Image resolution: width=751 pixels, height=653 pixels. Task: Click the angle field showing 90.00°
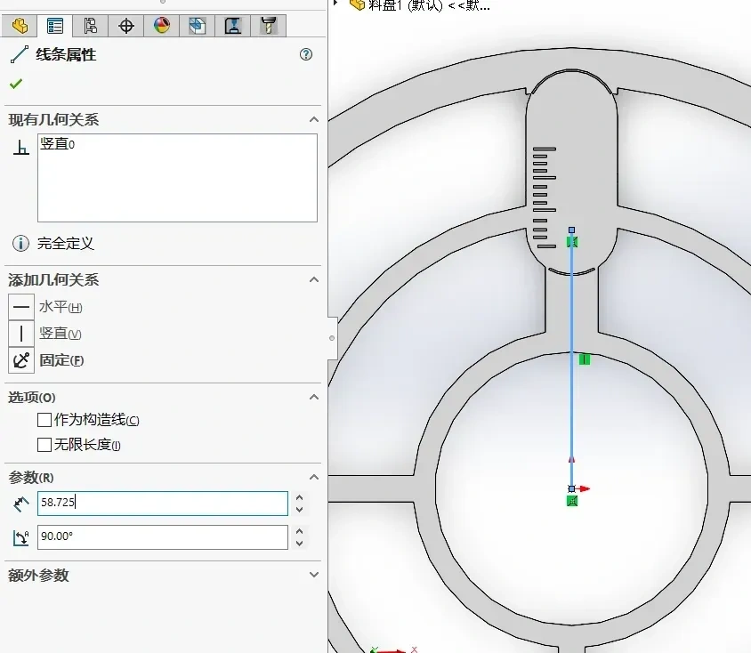(163, 537)
